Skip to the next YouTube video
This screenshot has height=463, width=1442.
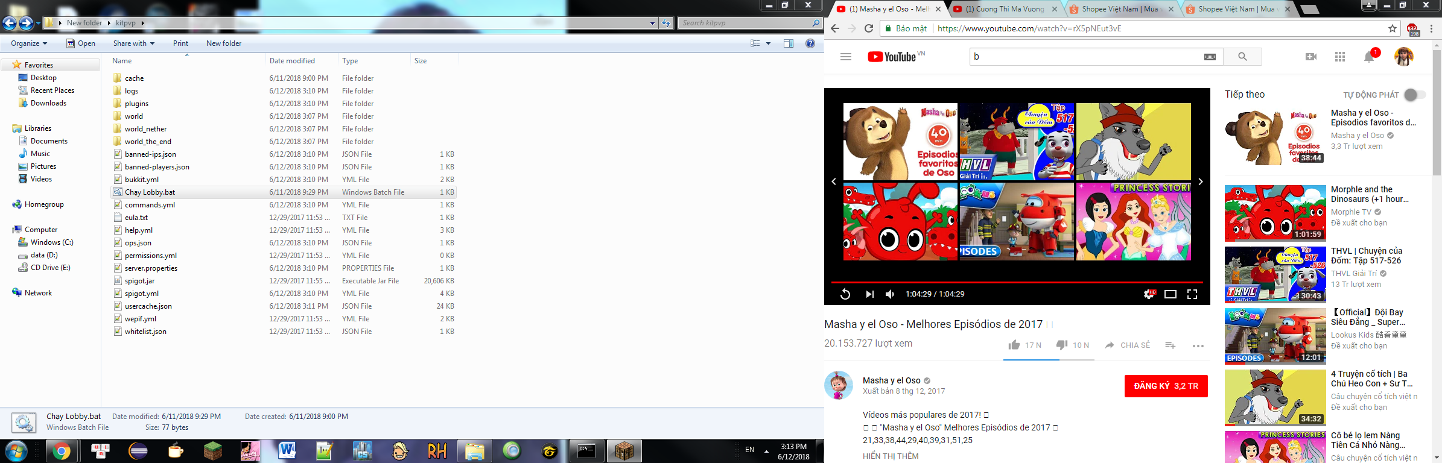[869, 294]
